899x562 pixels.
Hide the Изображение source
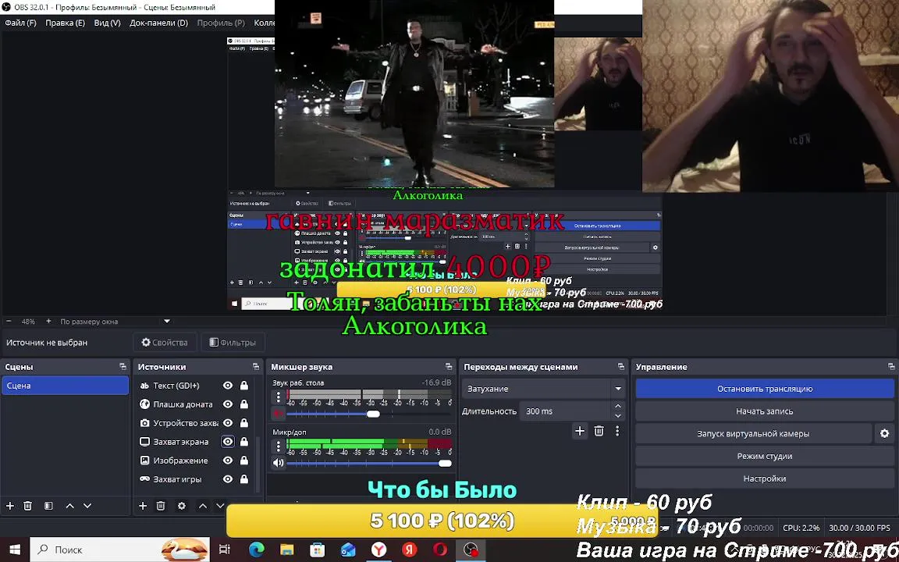[x=228, y=461]
